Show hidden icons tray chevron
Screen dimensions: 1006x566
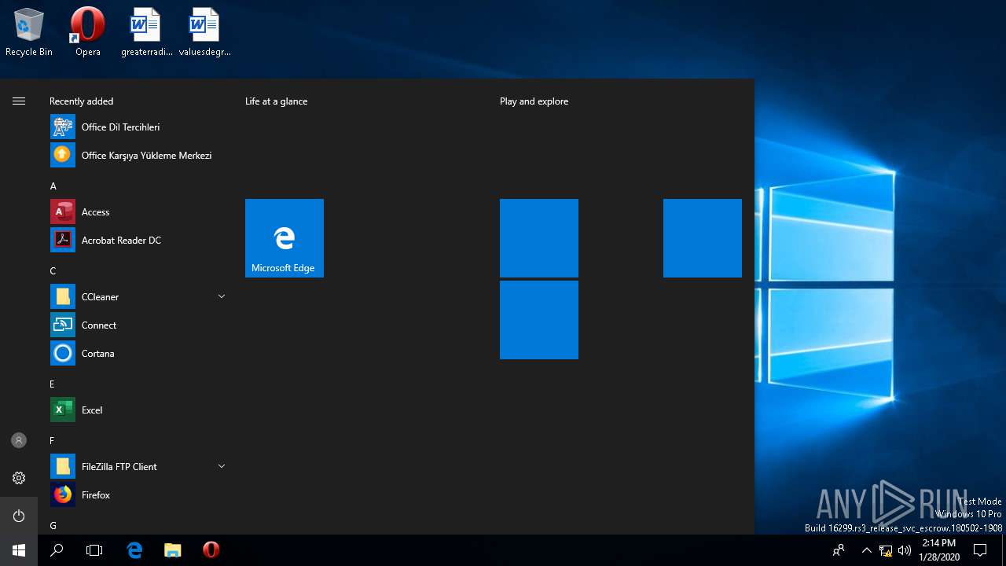click(x=866, y=550)
